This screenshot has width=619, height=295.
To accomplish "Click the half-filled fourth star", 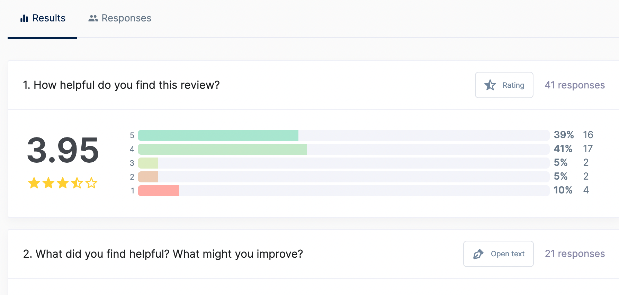I will 77,183.
